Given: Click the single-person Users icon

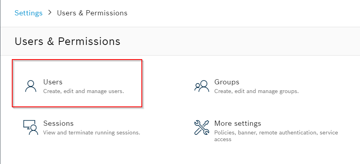Looking at the screenshot, I should (31, 86).
